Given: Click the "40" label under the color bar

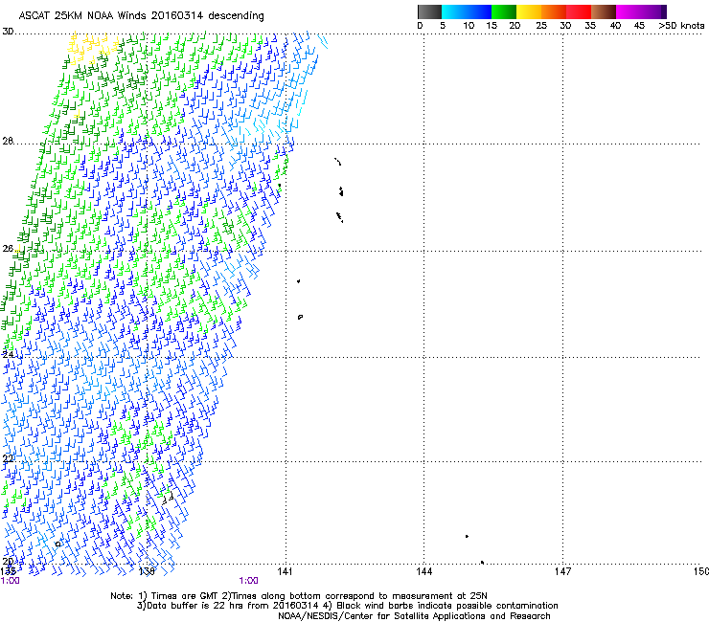Looking at the screenshot, I should (x=615, y=26).
